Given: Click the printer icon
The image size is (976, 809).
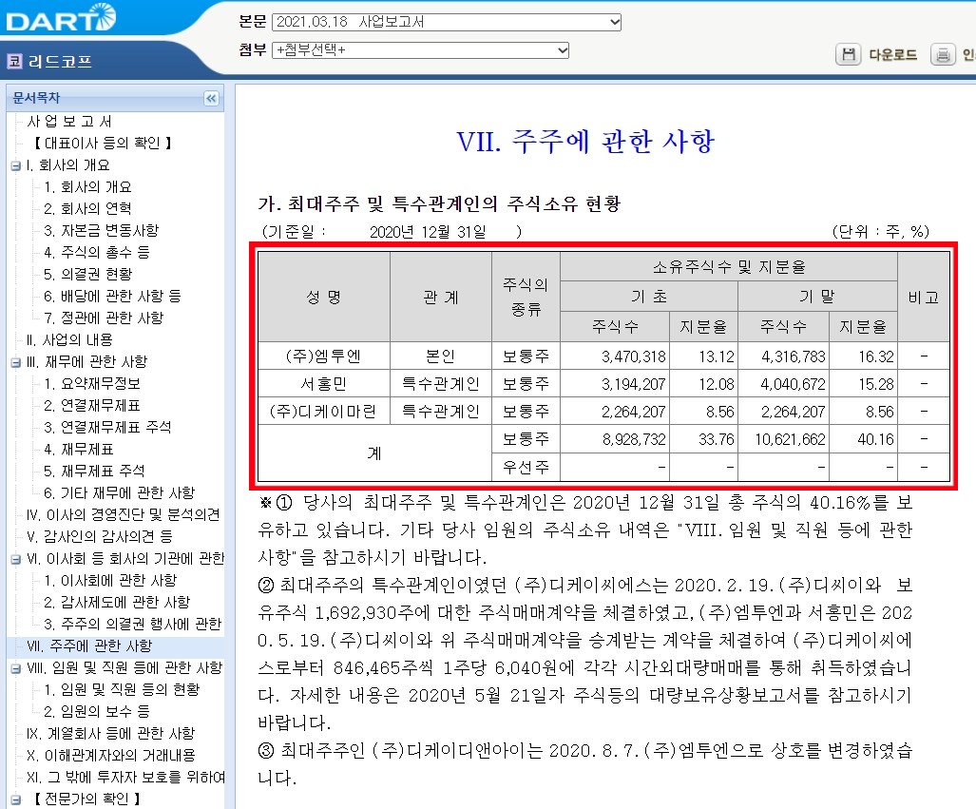Looking at the screenshot, I should 943,55.
